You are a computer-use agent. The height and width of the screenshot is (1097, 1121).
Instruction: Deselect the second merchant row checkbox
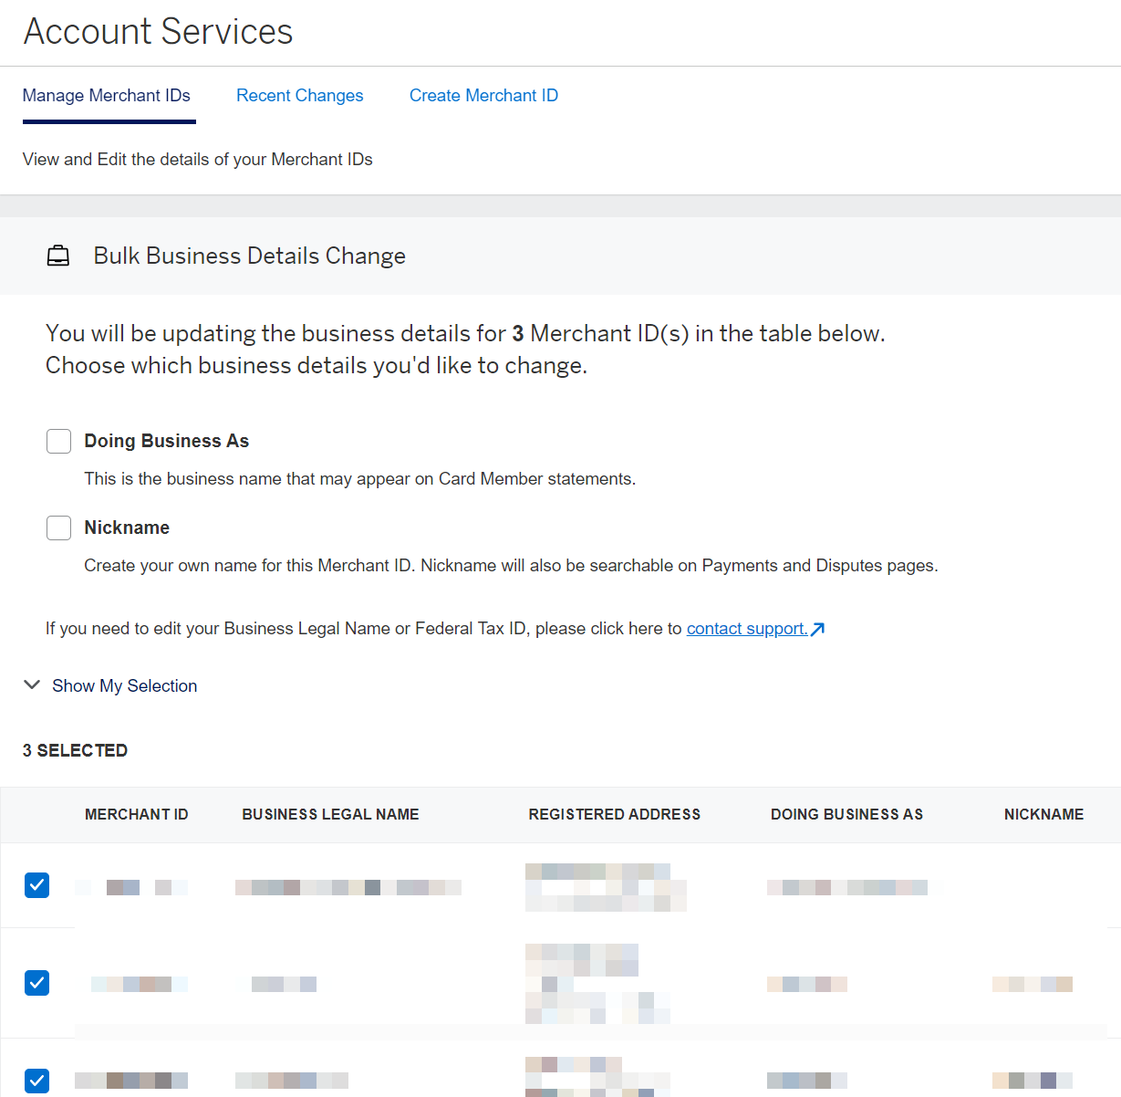click(x=36, y=983)
